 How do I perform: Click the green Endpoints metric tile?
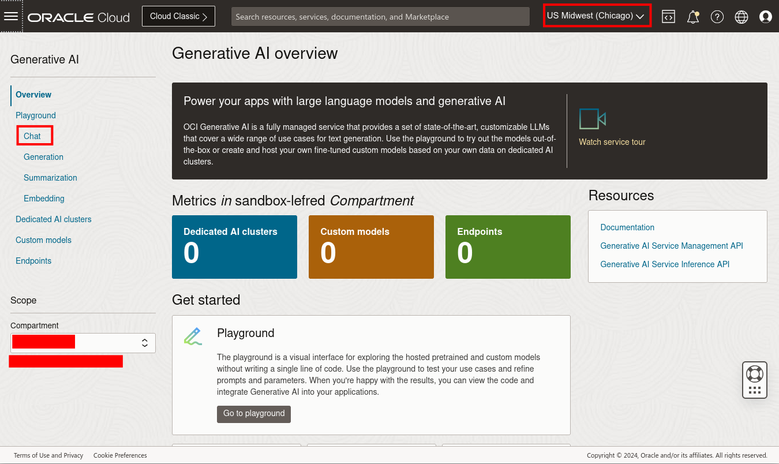point(507,247)
